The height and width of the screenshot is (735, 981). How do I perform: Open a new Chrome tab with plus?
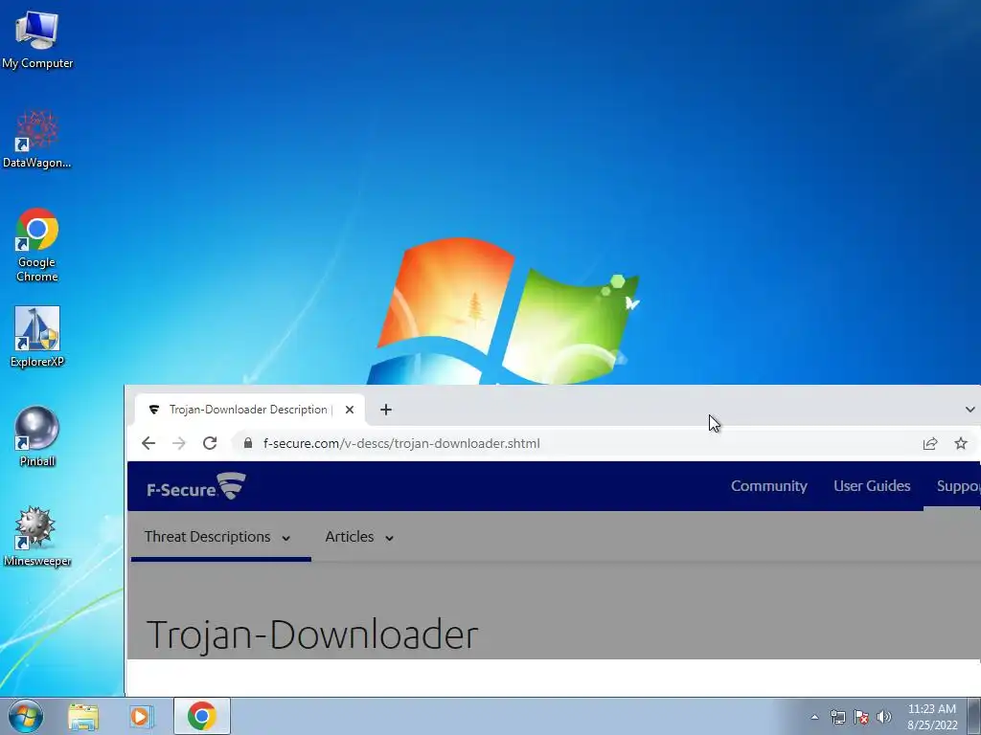click(386, 410)
